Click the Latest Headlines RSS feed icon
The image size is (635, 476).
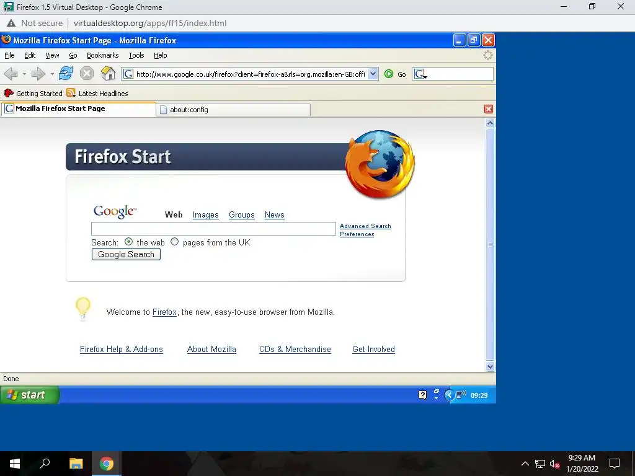(x=71, y=93)
